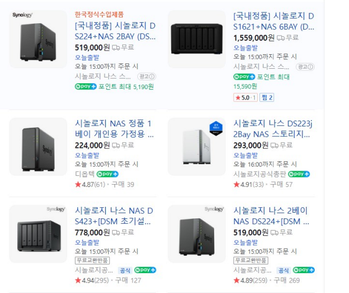This screenshot has height=293, width=349.
Task: Click the 15,590원 point amount
Action: pyautogui.click(x=245, y=86)
